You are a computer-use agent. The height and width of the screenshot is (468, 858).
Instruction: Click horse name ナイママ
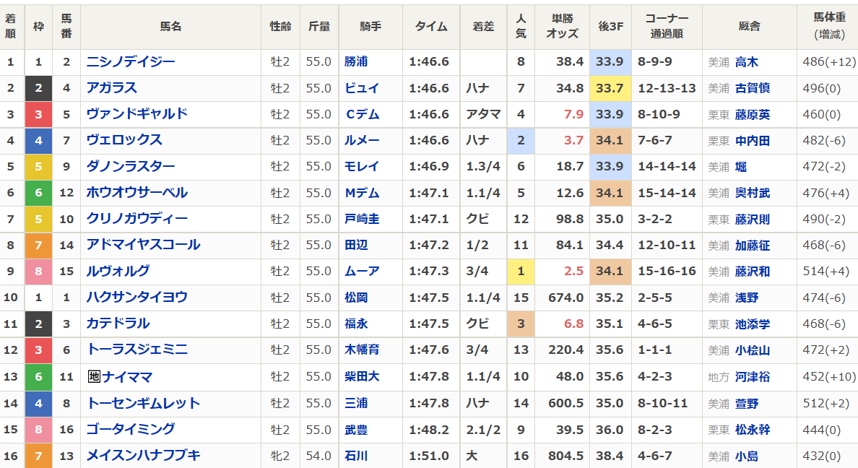click(x=128, y=376)
